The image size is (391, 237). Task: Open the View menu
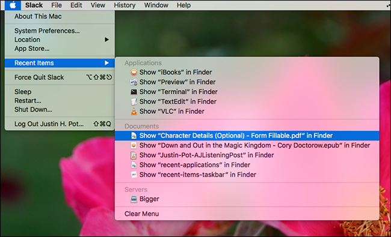point(97,5)
